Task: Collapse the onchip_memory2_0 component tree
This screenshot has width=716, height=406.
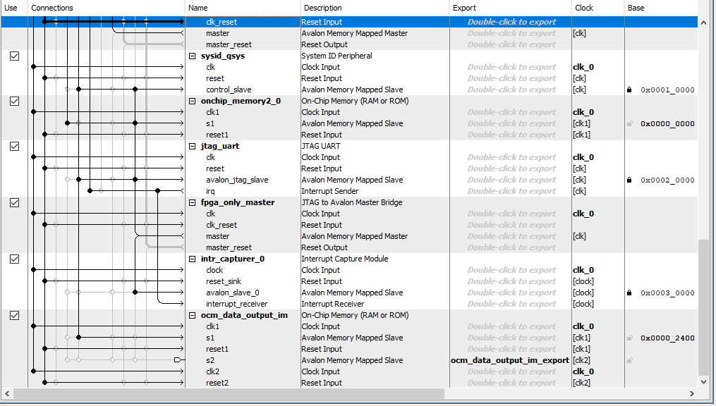Action: click(x=193, y=101)
